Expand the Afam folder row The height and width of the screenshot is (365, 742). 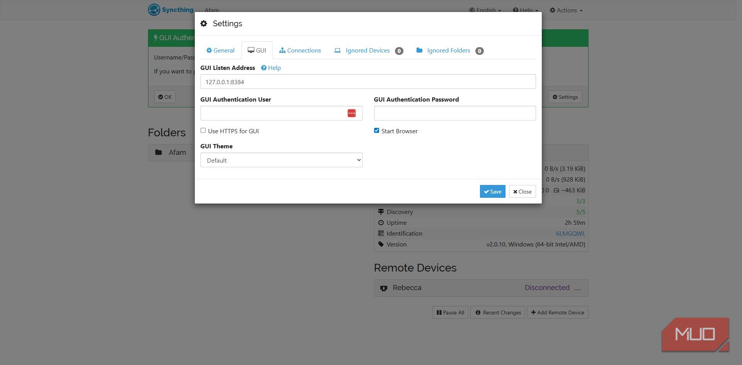171,153
